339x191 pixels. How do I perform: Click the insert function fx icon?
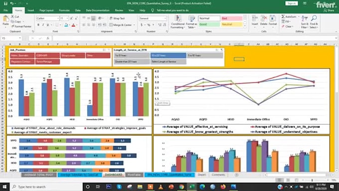[x=48, y=38]
